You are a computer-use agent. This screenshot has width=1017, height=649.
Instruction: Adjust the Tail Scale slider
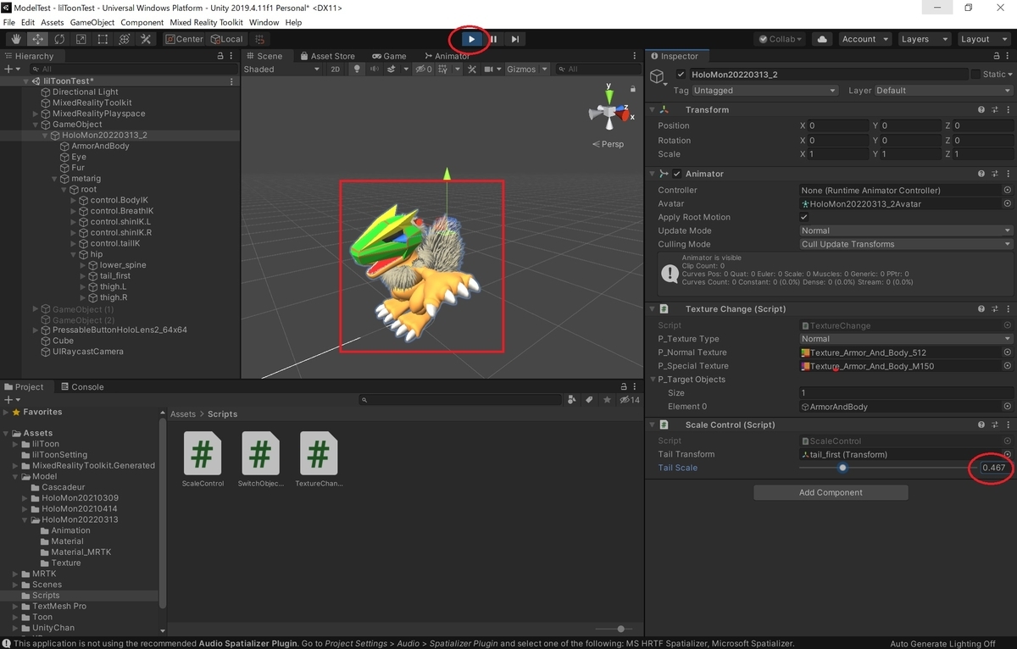click(x=842, y=468)
